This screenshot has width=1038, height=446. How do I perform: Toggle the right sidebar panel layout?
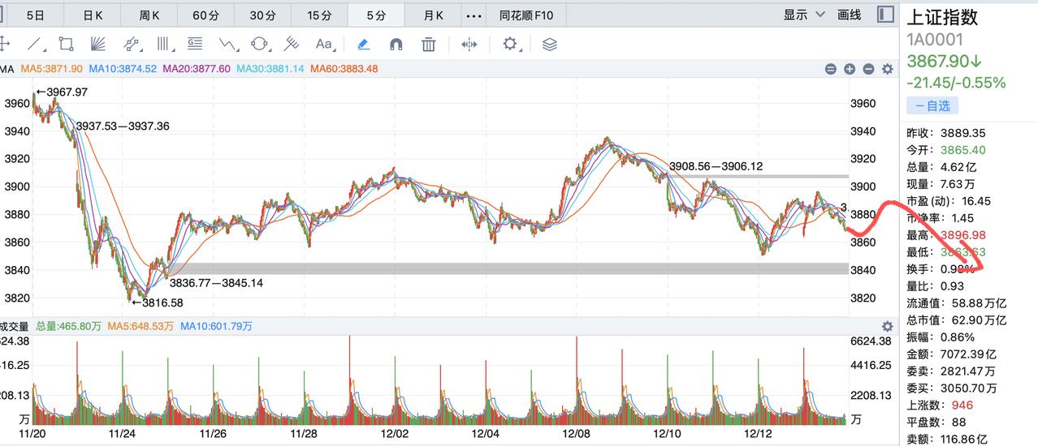(x=885, y=15)
